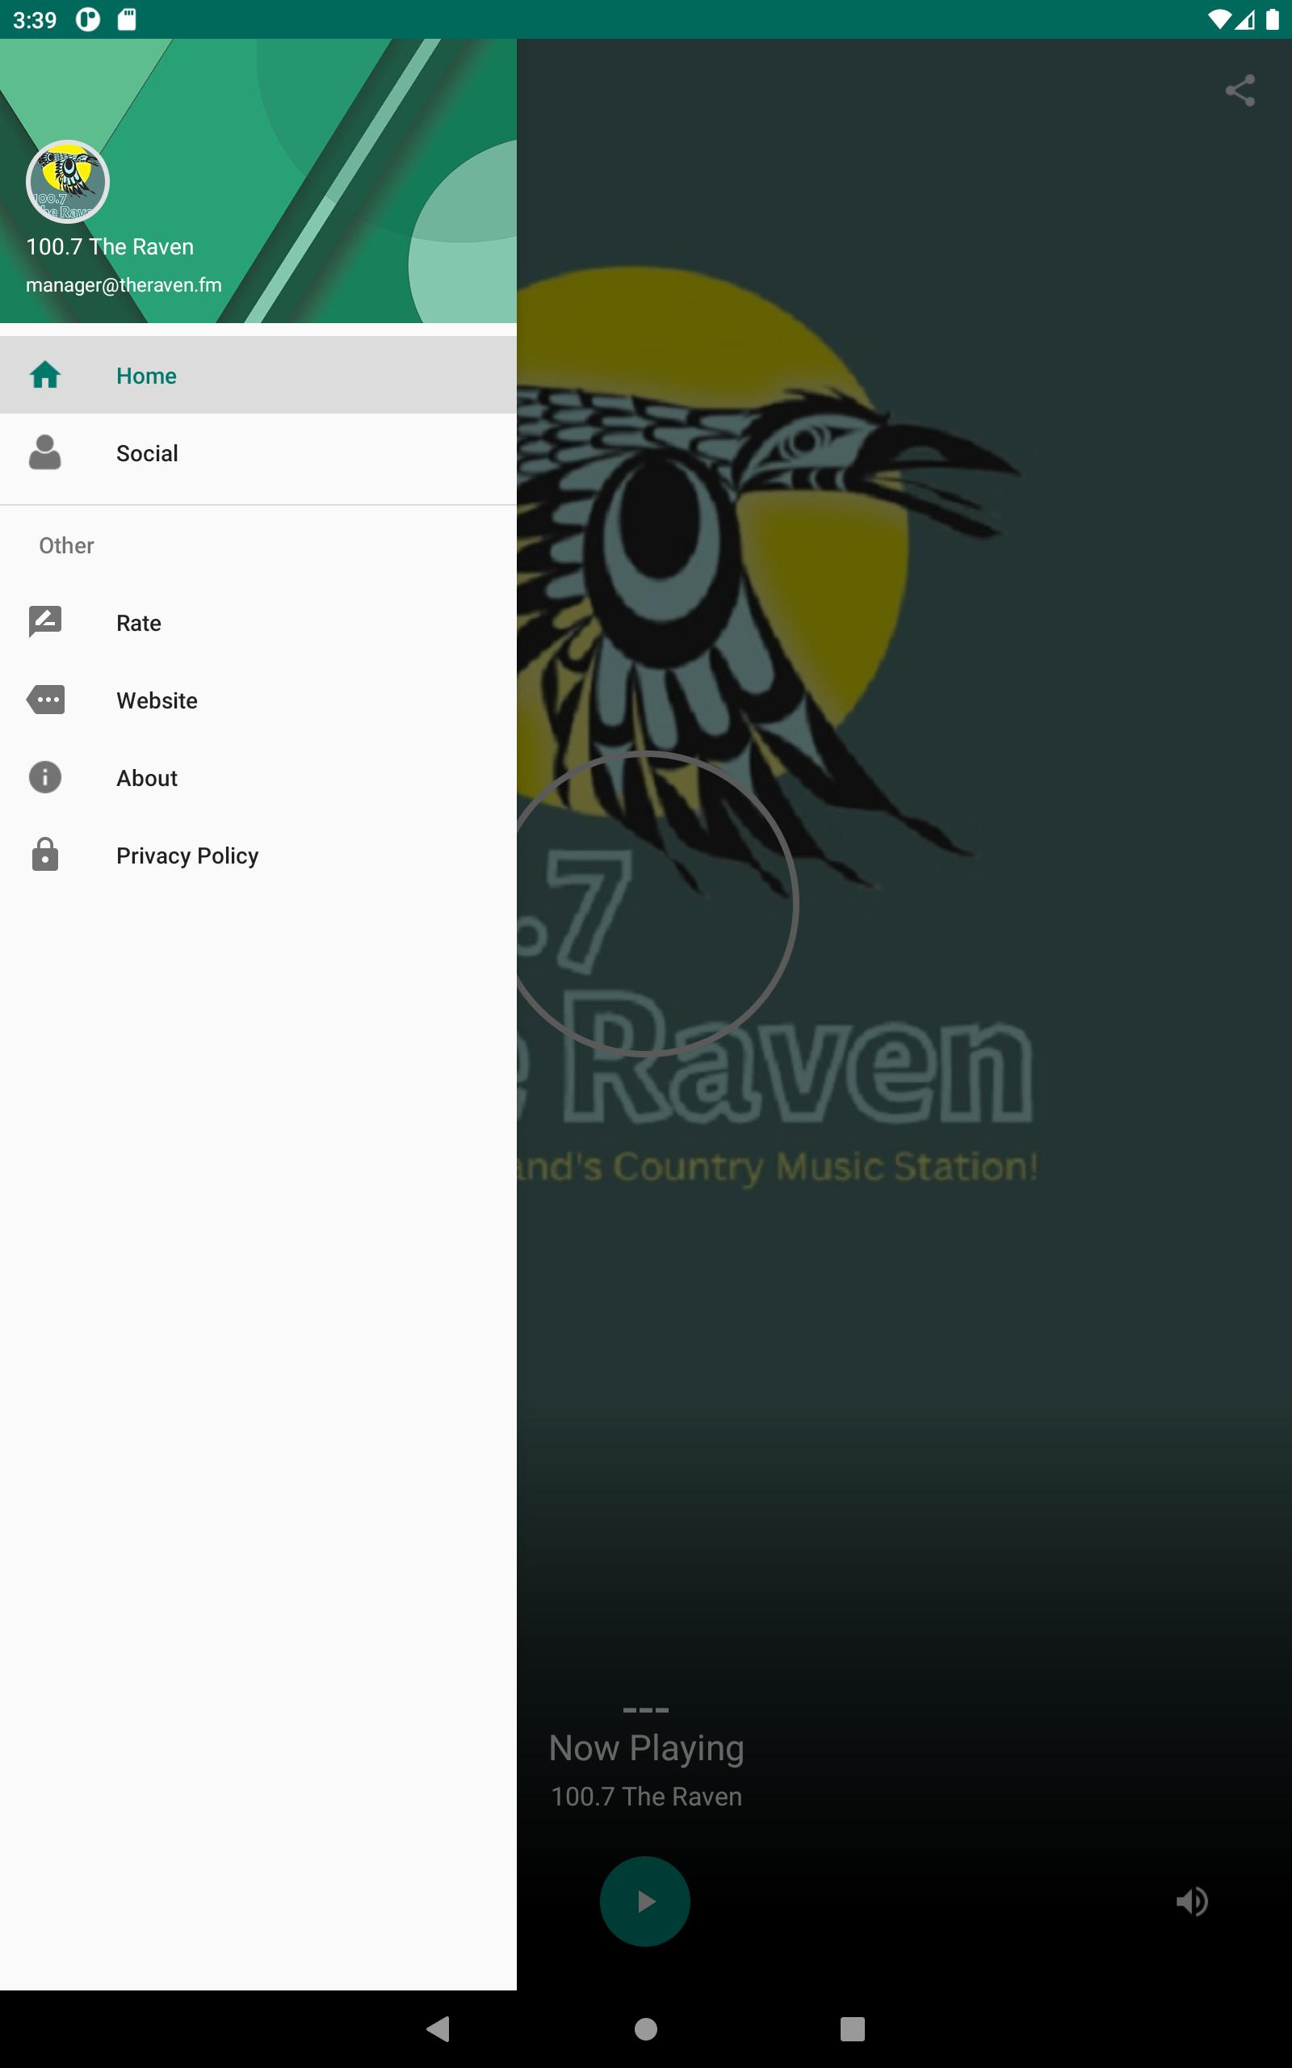Image resolution: width=1292 pixels, height=2068 pixels.
Task: Tap the manager@theraven.fm email text
Action: tap(124, 284)
